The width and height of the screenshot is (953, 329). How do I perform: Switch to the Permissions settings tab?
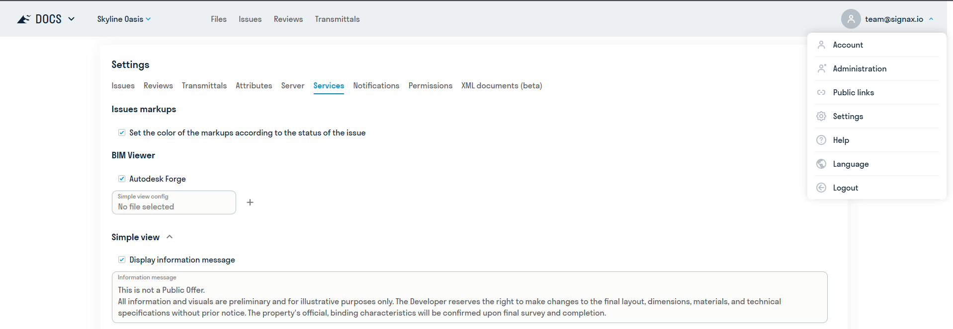point(431,85)
